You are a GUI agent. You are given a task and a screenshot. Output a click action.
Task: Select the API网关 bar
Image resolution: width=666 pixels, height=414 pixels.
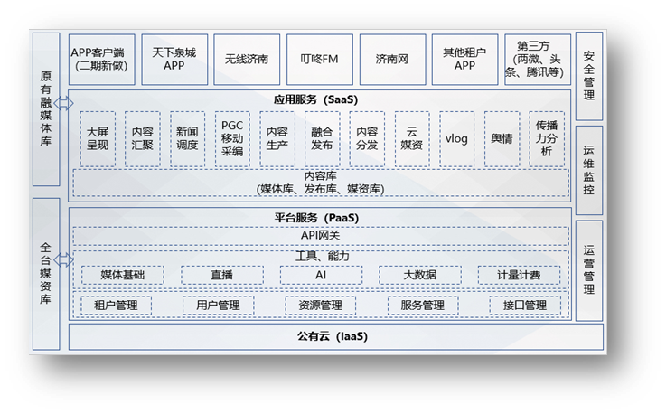[x=319, y=235]
